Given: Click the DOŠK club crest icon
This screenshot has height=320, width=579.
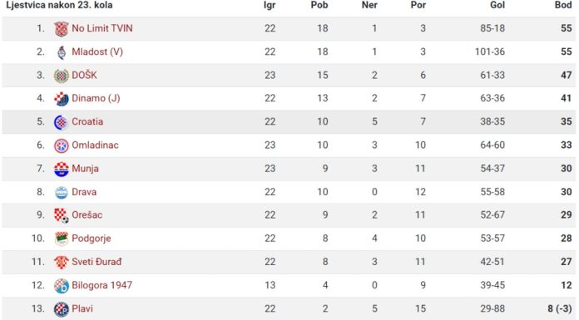Looking at the screenshot, I should pos(62,76).
